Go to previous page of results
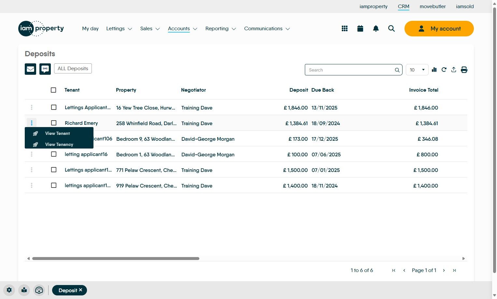This screenshot has height=299, width=497. [404, 270]
